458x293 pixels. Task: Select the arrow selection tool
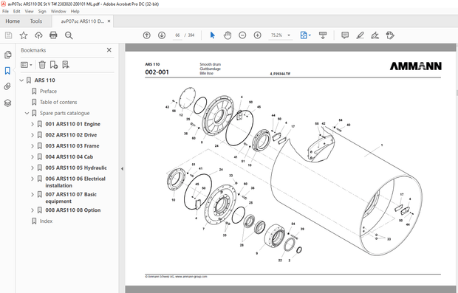[212, 35]
